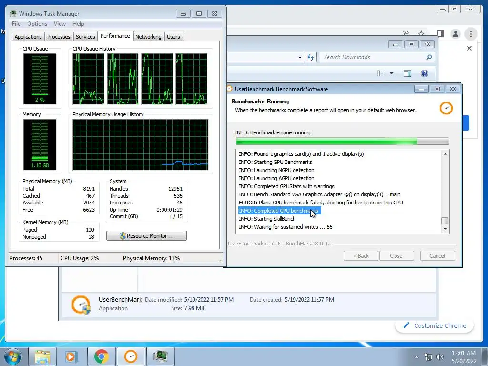Click 'Physical Memory: 13%' in status bar

pyautogui.click(x=151, y=258)
